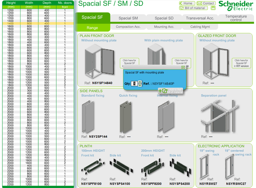Open the Bill of material
Viewport: 256px width, 188px height.
[194, 8]
